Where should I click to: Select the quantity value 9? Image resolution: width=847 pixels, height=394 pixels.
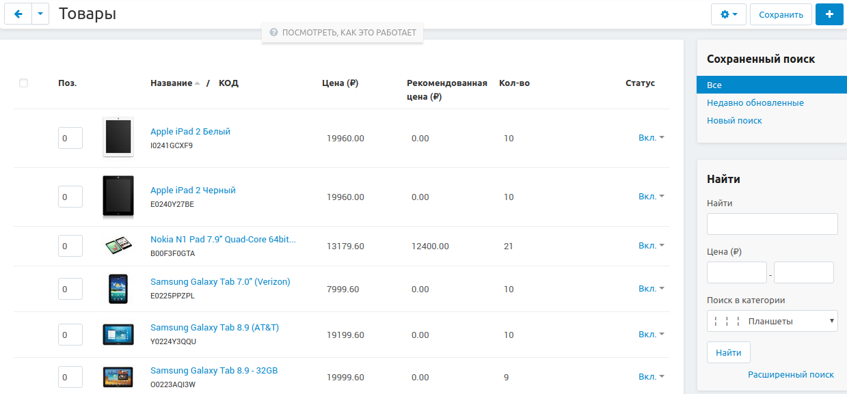click(x=506, y=378)
